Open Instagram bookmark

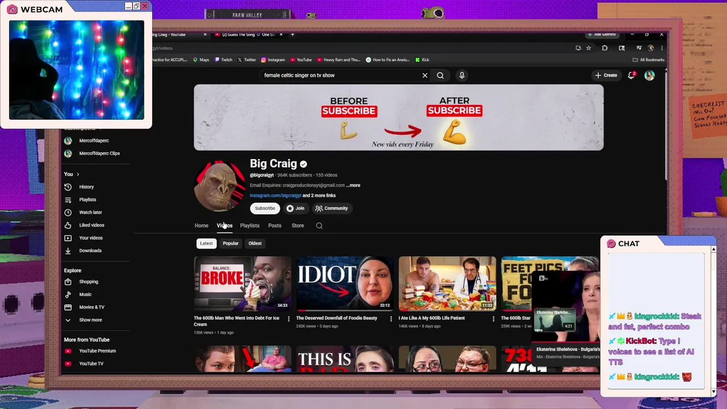pyautogui.click(x=273, y=60)
